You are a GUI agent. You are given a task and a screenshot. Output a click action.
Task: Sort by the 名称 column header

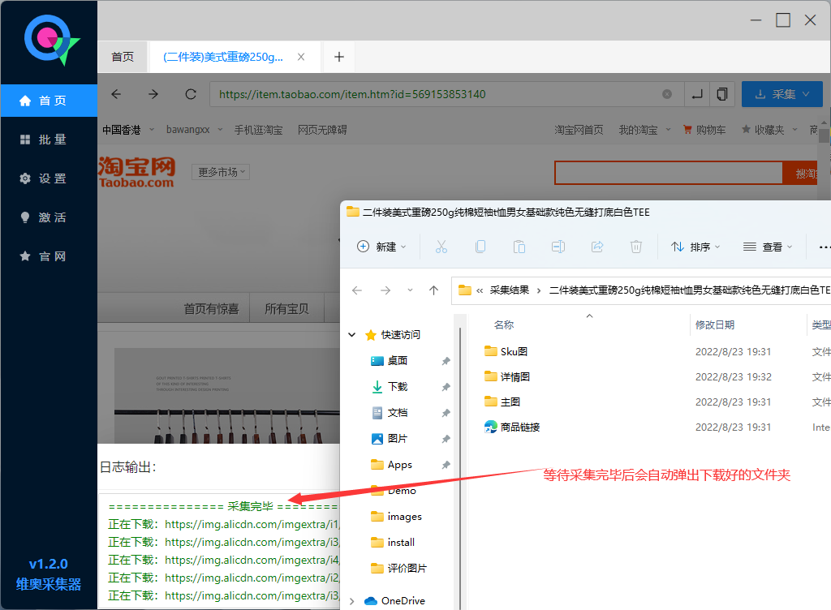pyautogui.click(x=504, y=324)
